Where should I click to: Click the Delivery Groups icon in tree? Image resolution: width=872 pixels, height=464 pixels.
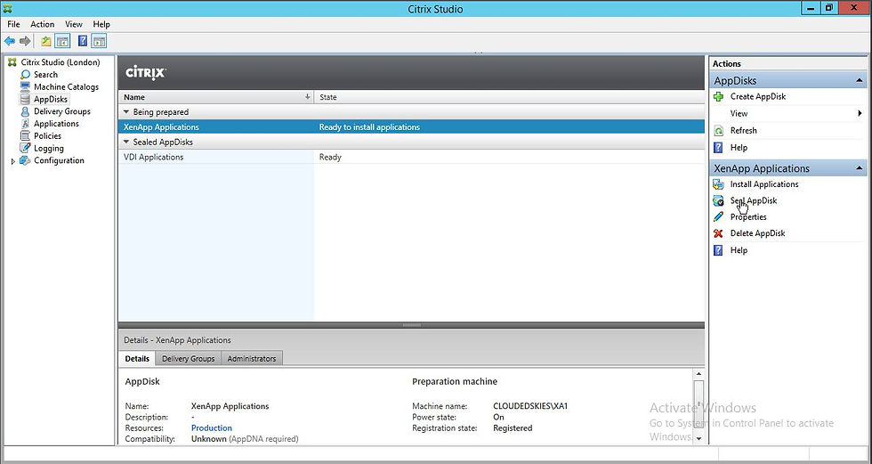25,111
